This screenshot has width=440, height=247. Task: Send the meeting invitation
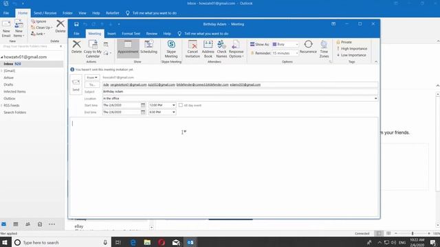click(x=76, y=84)
